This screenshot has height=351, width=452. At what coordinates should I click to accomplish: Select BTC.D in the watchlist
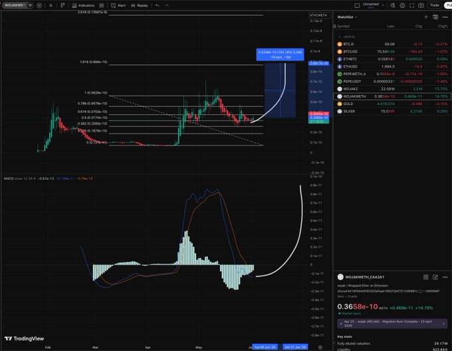click(393, 44)
